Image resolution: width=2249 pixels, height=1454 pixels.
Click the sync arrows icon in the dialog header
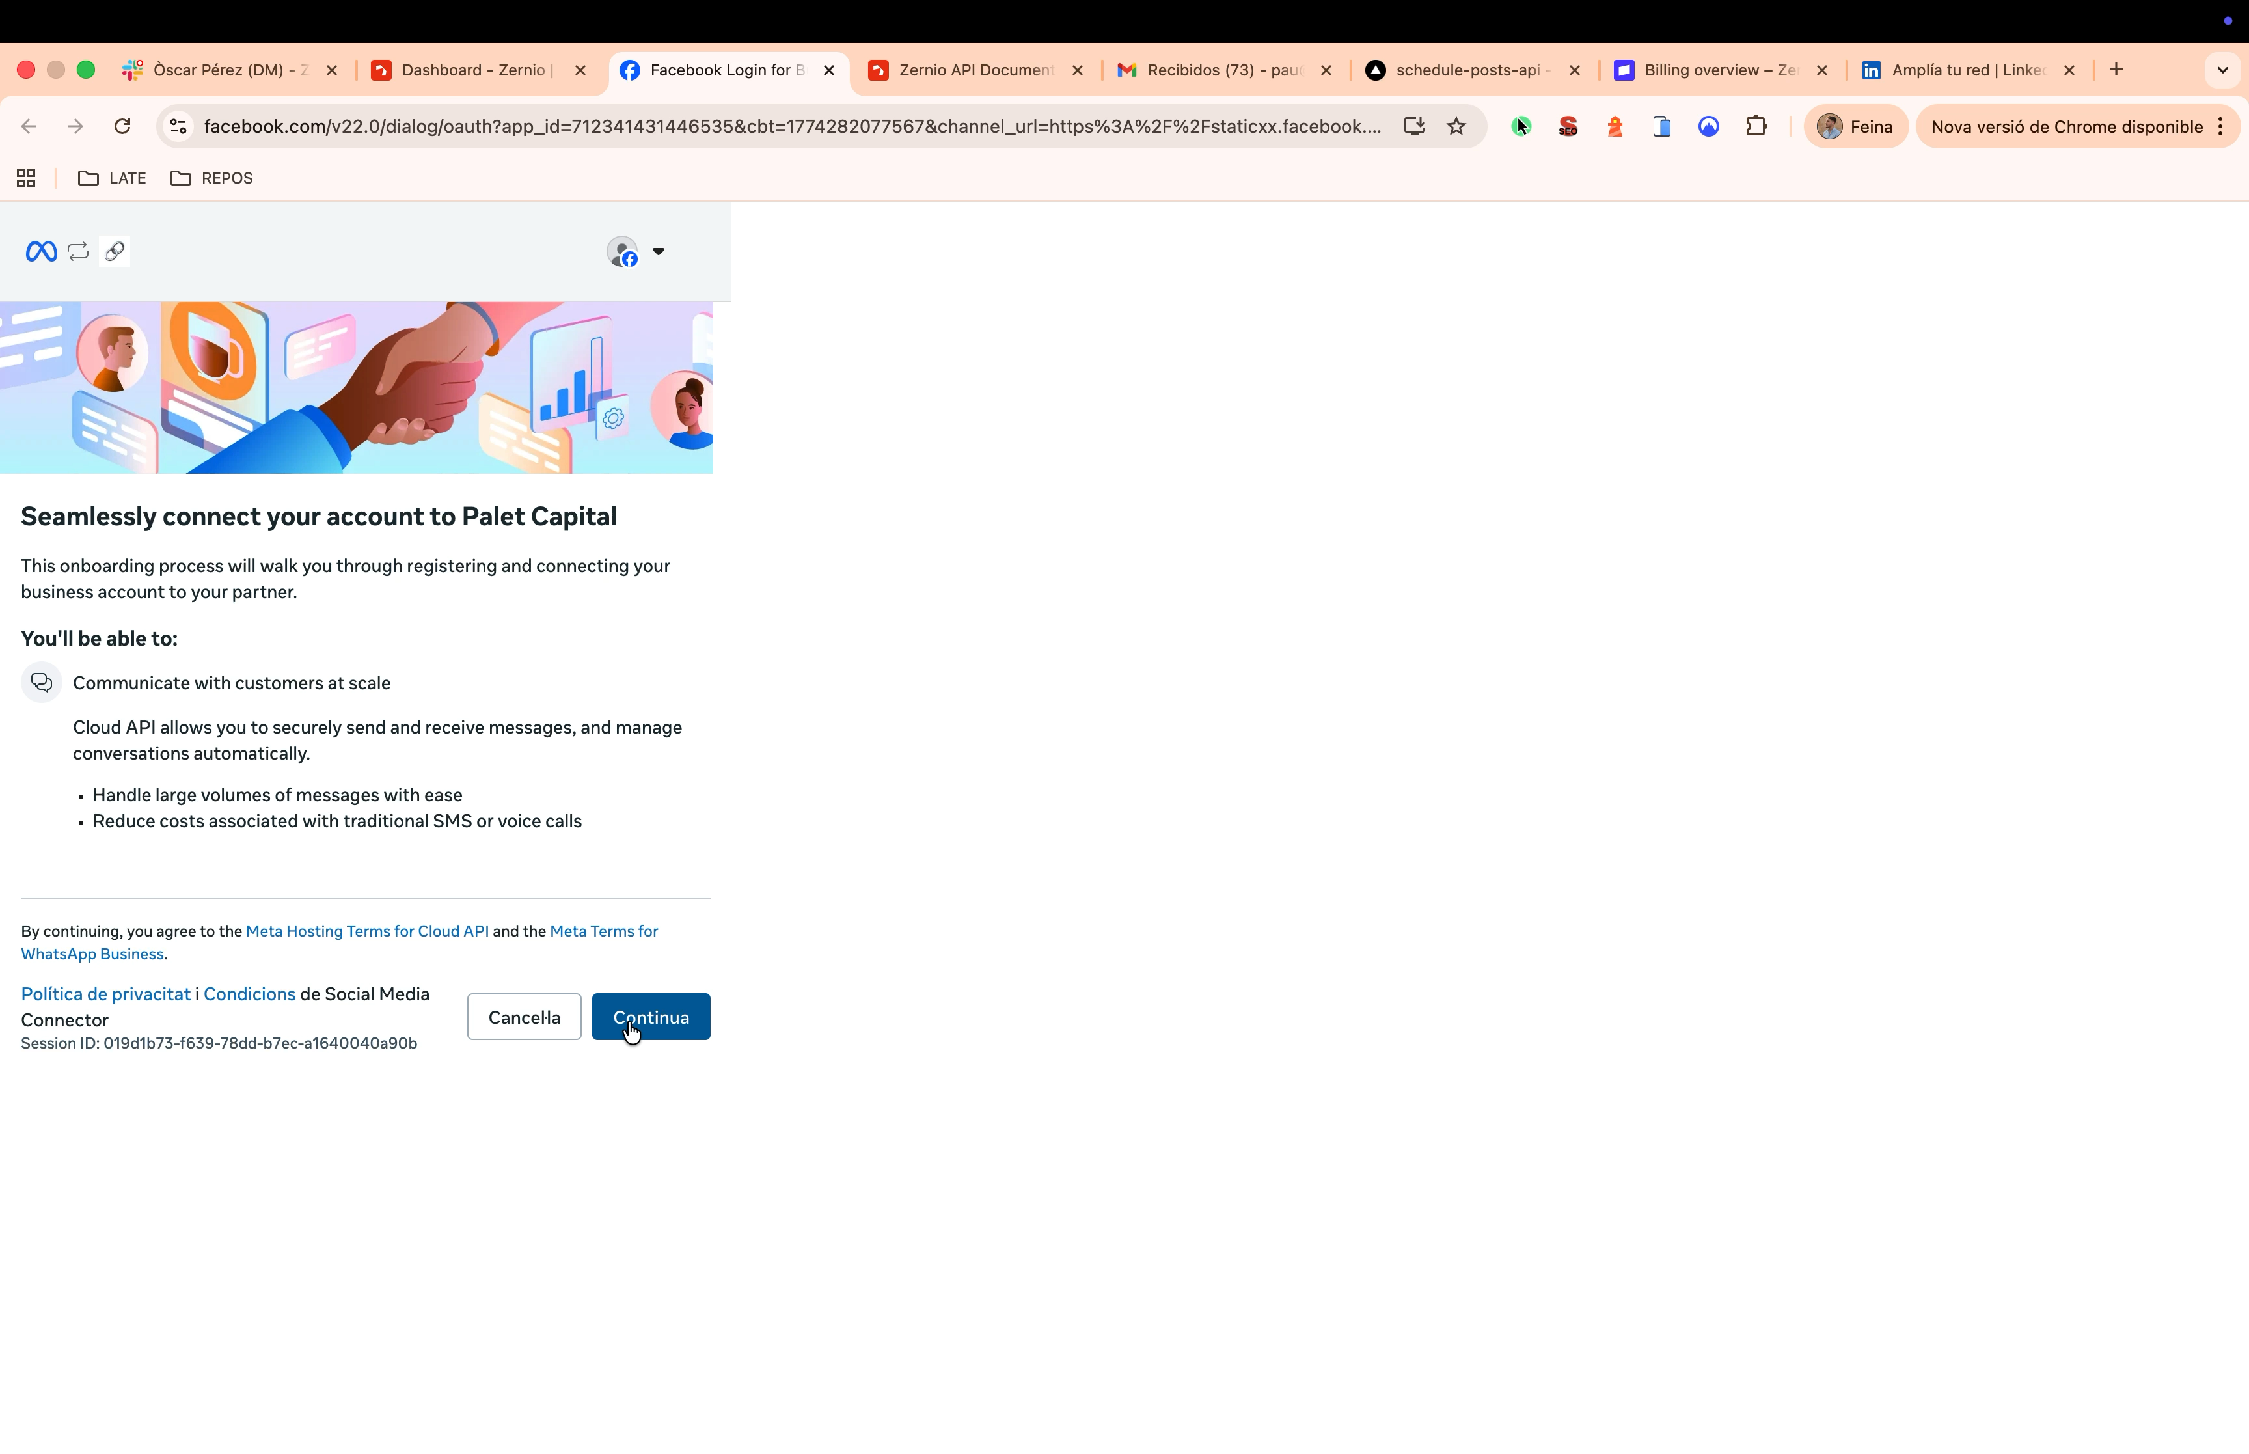tap(77, 251)
